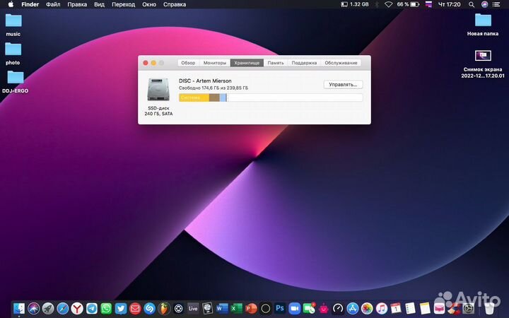The width and height of the screenshot is (509, 318).
Task: Open the Справка menu
Action: point(175,4)
